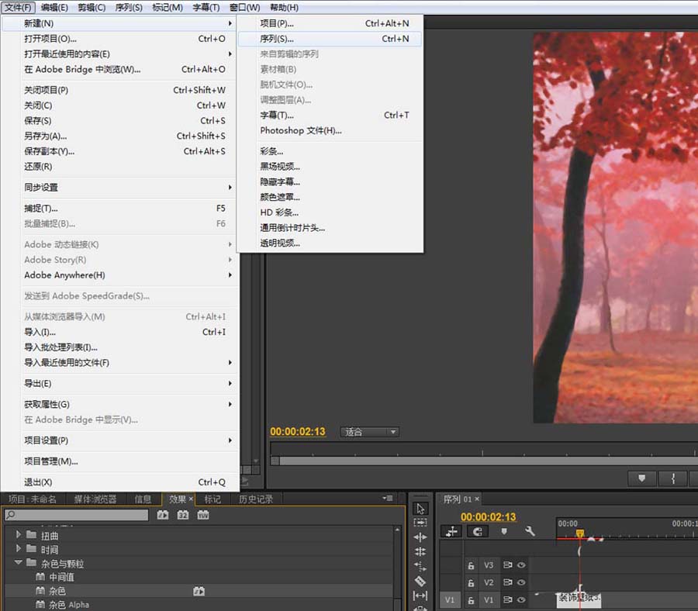Select the Track Select tool
This screenshot has width=698, height=611.
pyautogui.click(x=420, y=523)
